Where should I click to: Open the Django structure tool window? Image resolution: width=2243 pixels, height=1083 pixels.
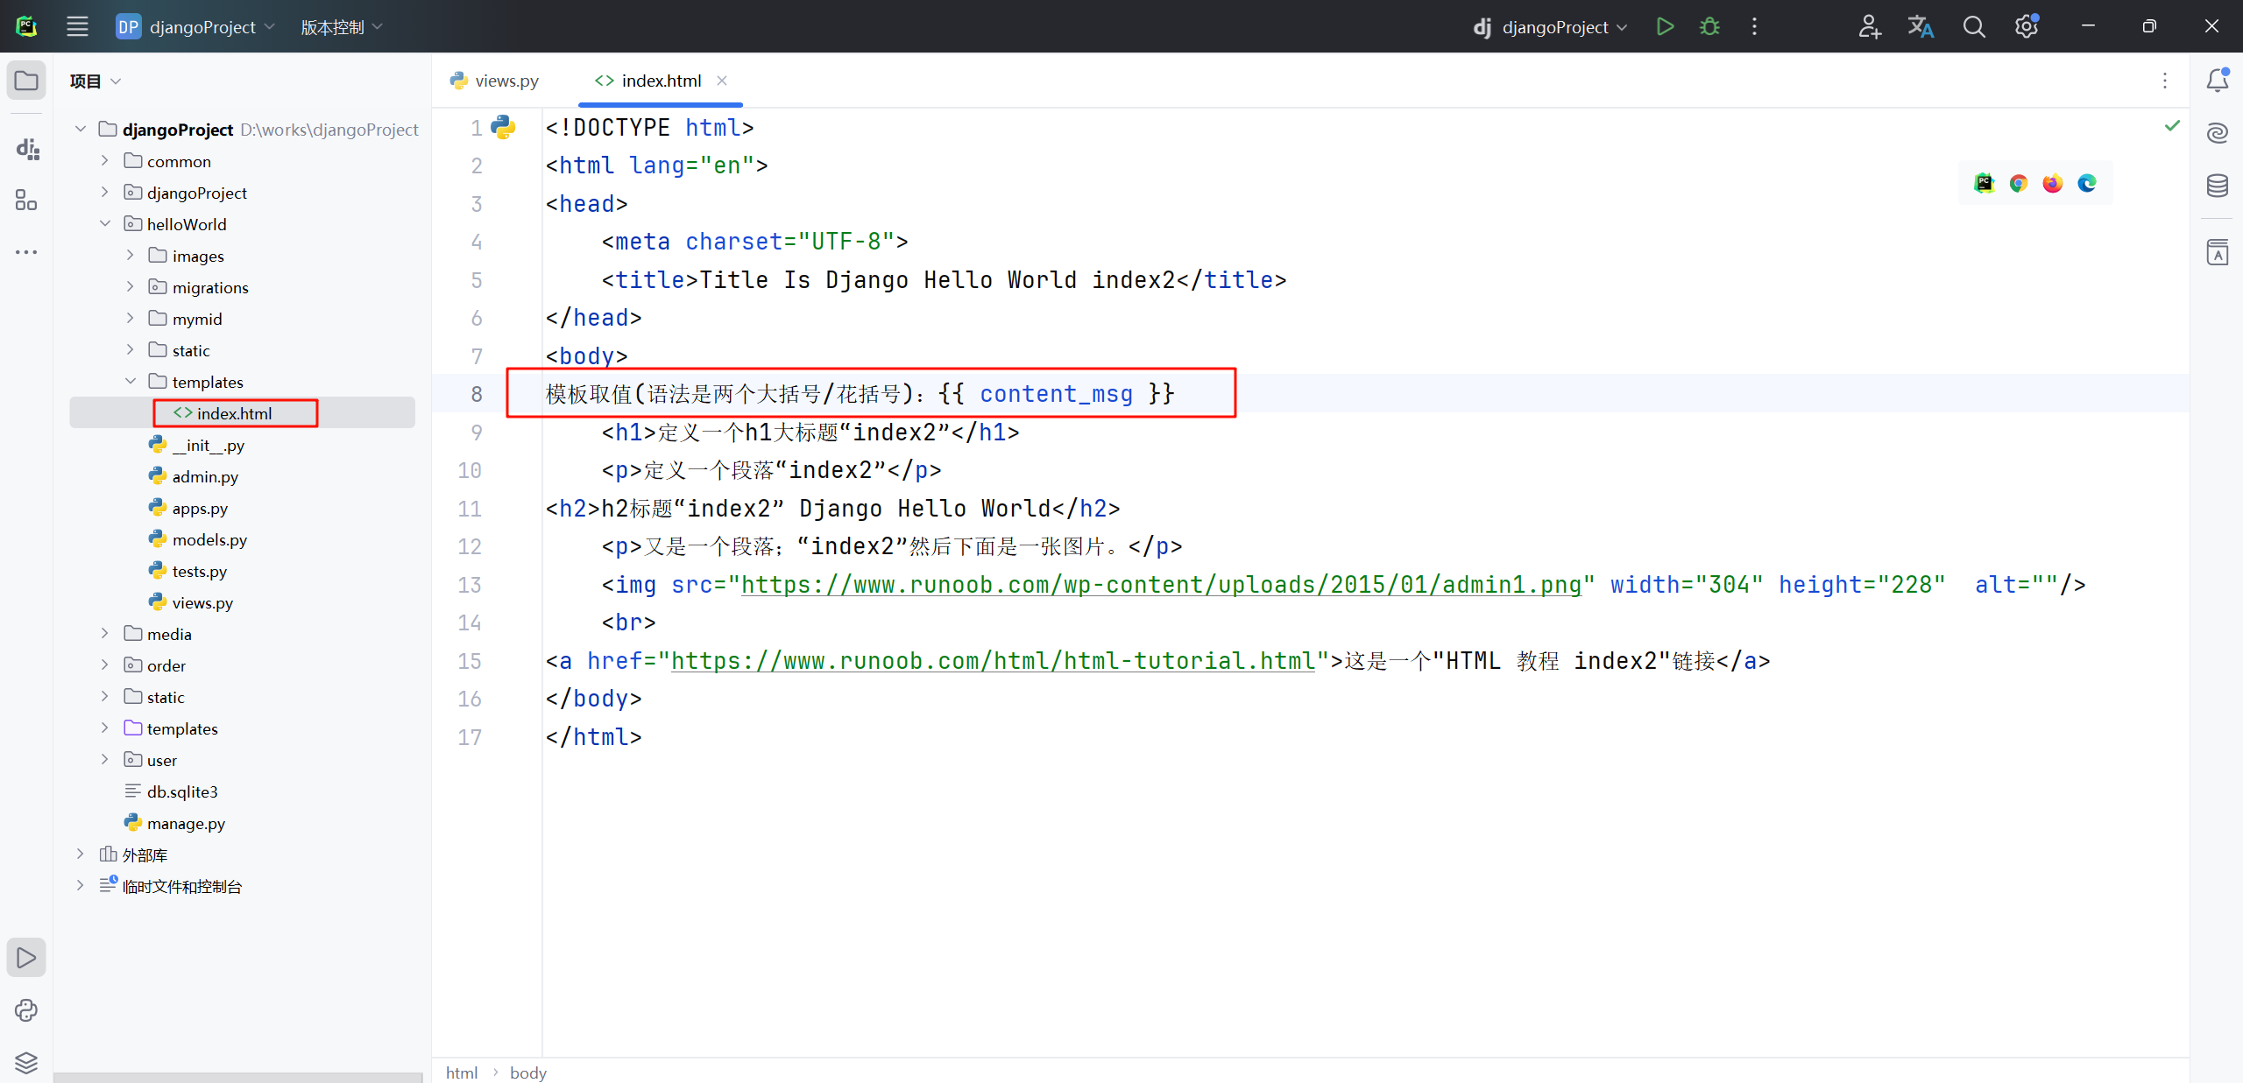tap(26, 149)
